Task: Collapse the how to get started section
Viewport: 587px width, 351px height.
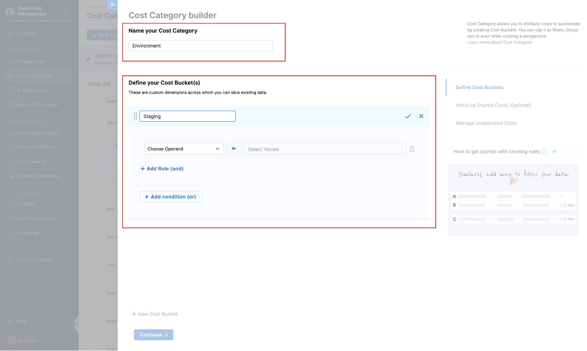Action: point(554,152)
